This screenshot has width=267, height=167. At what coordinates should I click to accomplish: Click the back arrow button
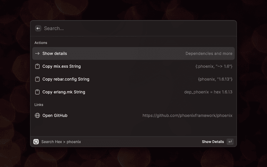click(x=38, y=28)
